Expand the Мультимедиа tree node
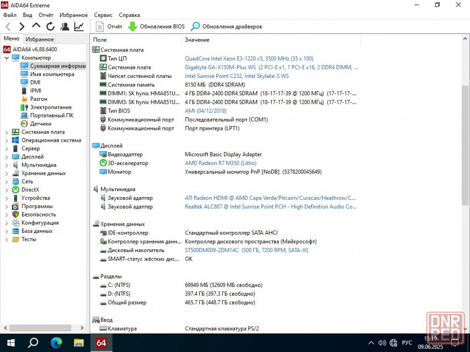This screenshot has height=352, width=470. (7, 165)
